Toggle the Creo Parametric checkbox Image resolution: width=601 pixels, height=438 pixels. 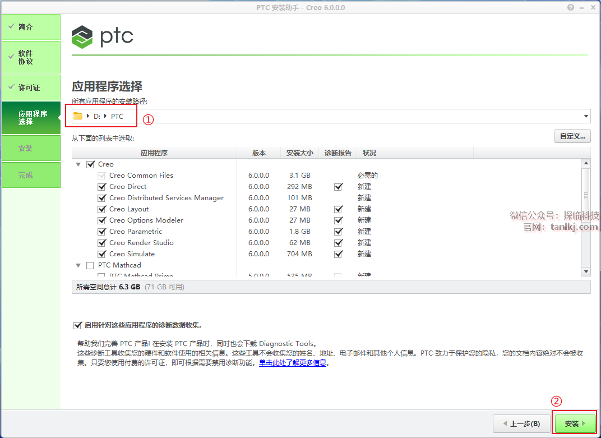(101, 232)
